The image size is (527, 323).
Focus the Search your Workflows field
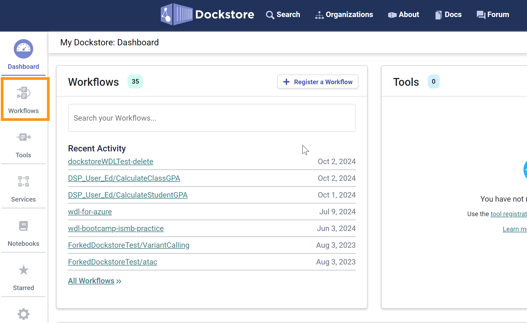tap(212, 118)
